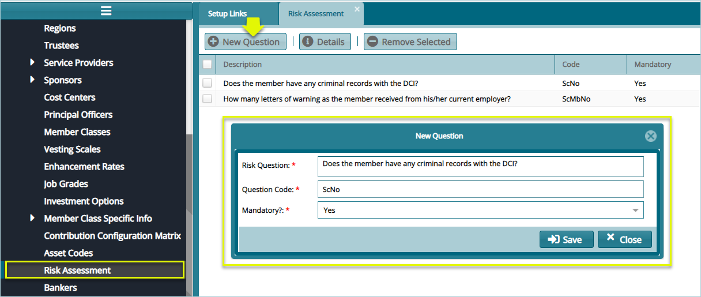Expand Member Class Specific Info node
Screen dimensions: 701x297
(32, 218)
